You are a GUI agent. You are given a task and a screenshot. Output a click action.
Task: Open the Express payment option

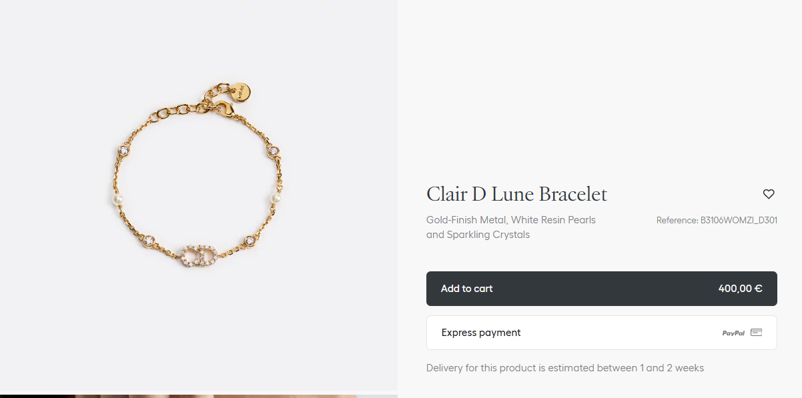[602, 333]
